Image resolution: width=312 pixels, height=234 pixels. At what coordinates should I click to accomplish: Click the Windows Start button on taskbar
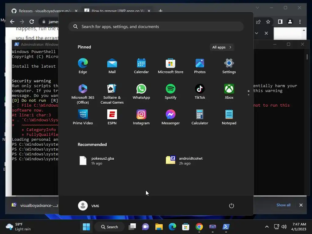click(86, 227)
